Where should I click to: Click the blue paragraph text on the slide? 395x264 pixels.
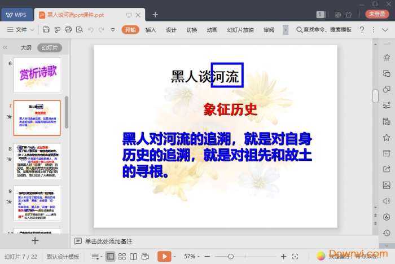click(217, 155)
